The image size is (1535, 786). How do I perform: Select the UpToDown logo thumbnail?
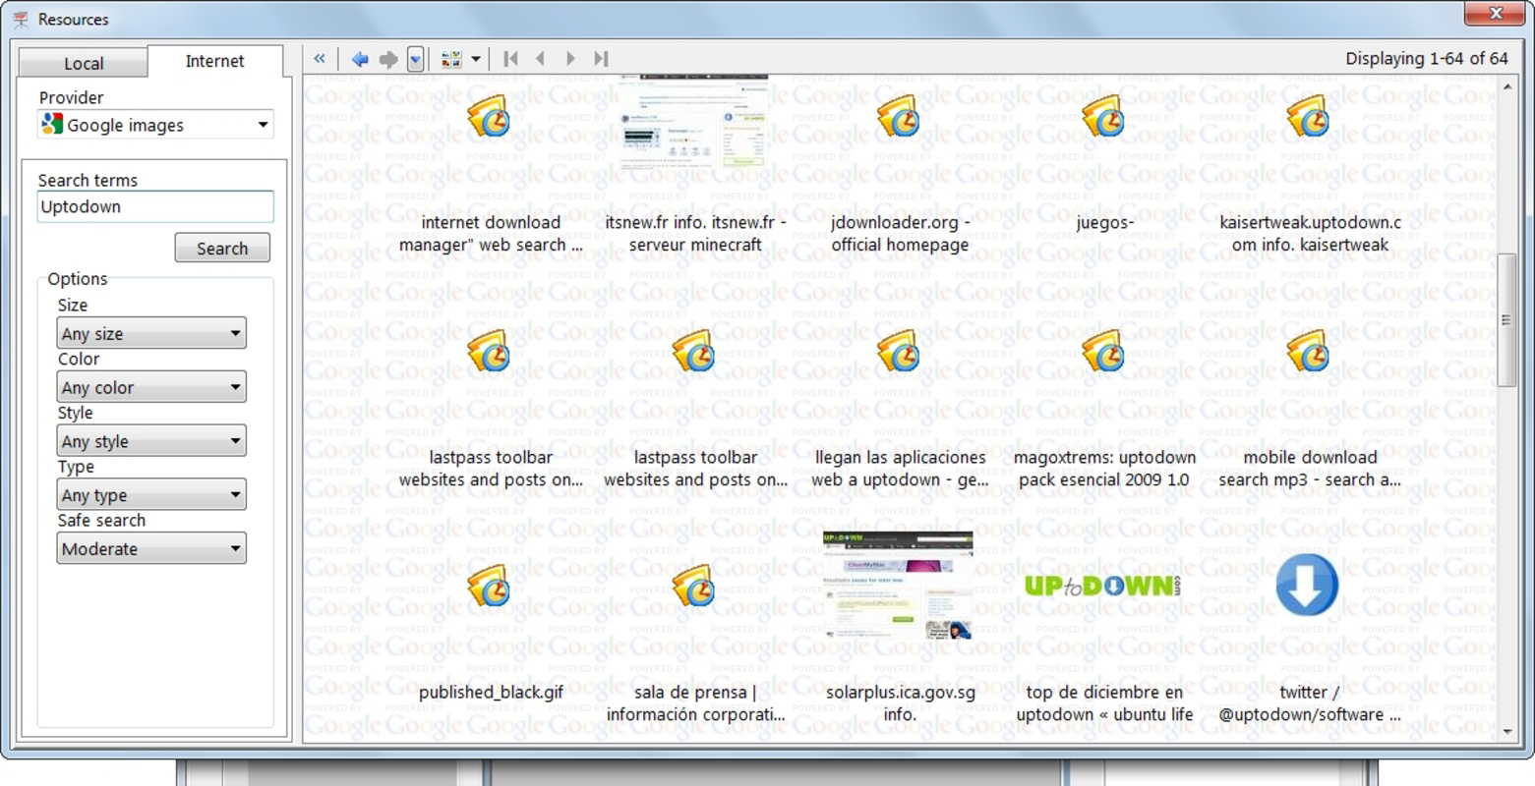(1103, 587)
